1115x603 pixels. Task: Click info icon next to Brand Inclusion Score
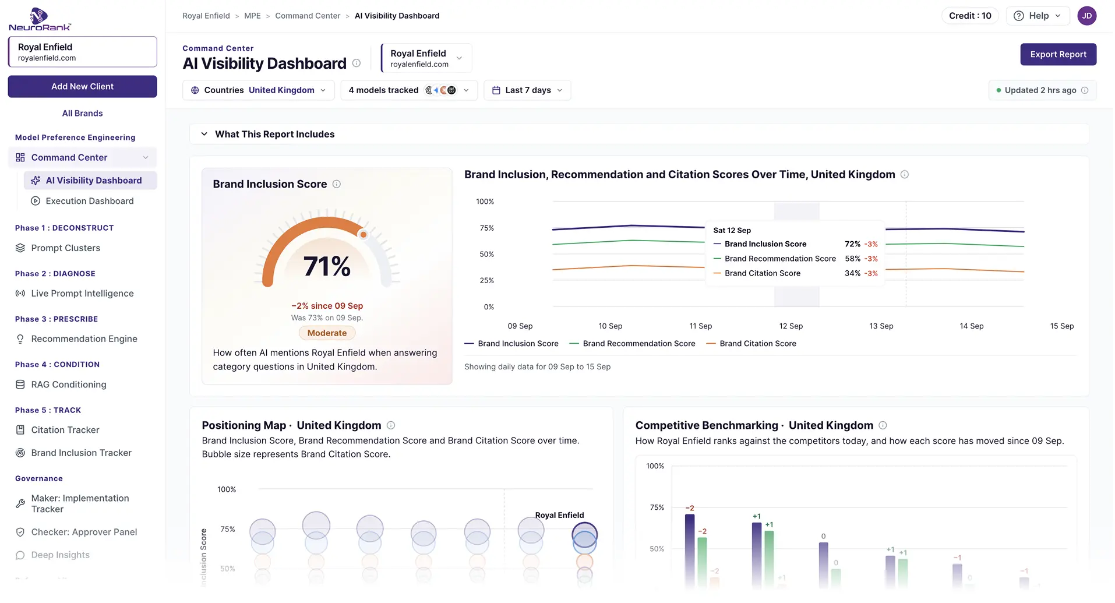pyautogui.click(x=337, y=184)
